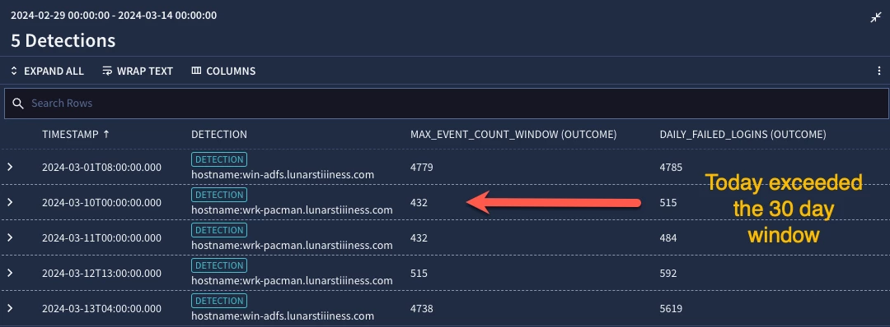890x327 pixels.
Task: Select timestamp 2024-03-10T00:00:00.000
Action: click(101, 203)
